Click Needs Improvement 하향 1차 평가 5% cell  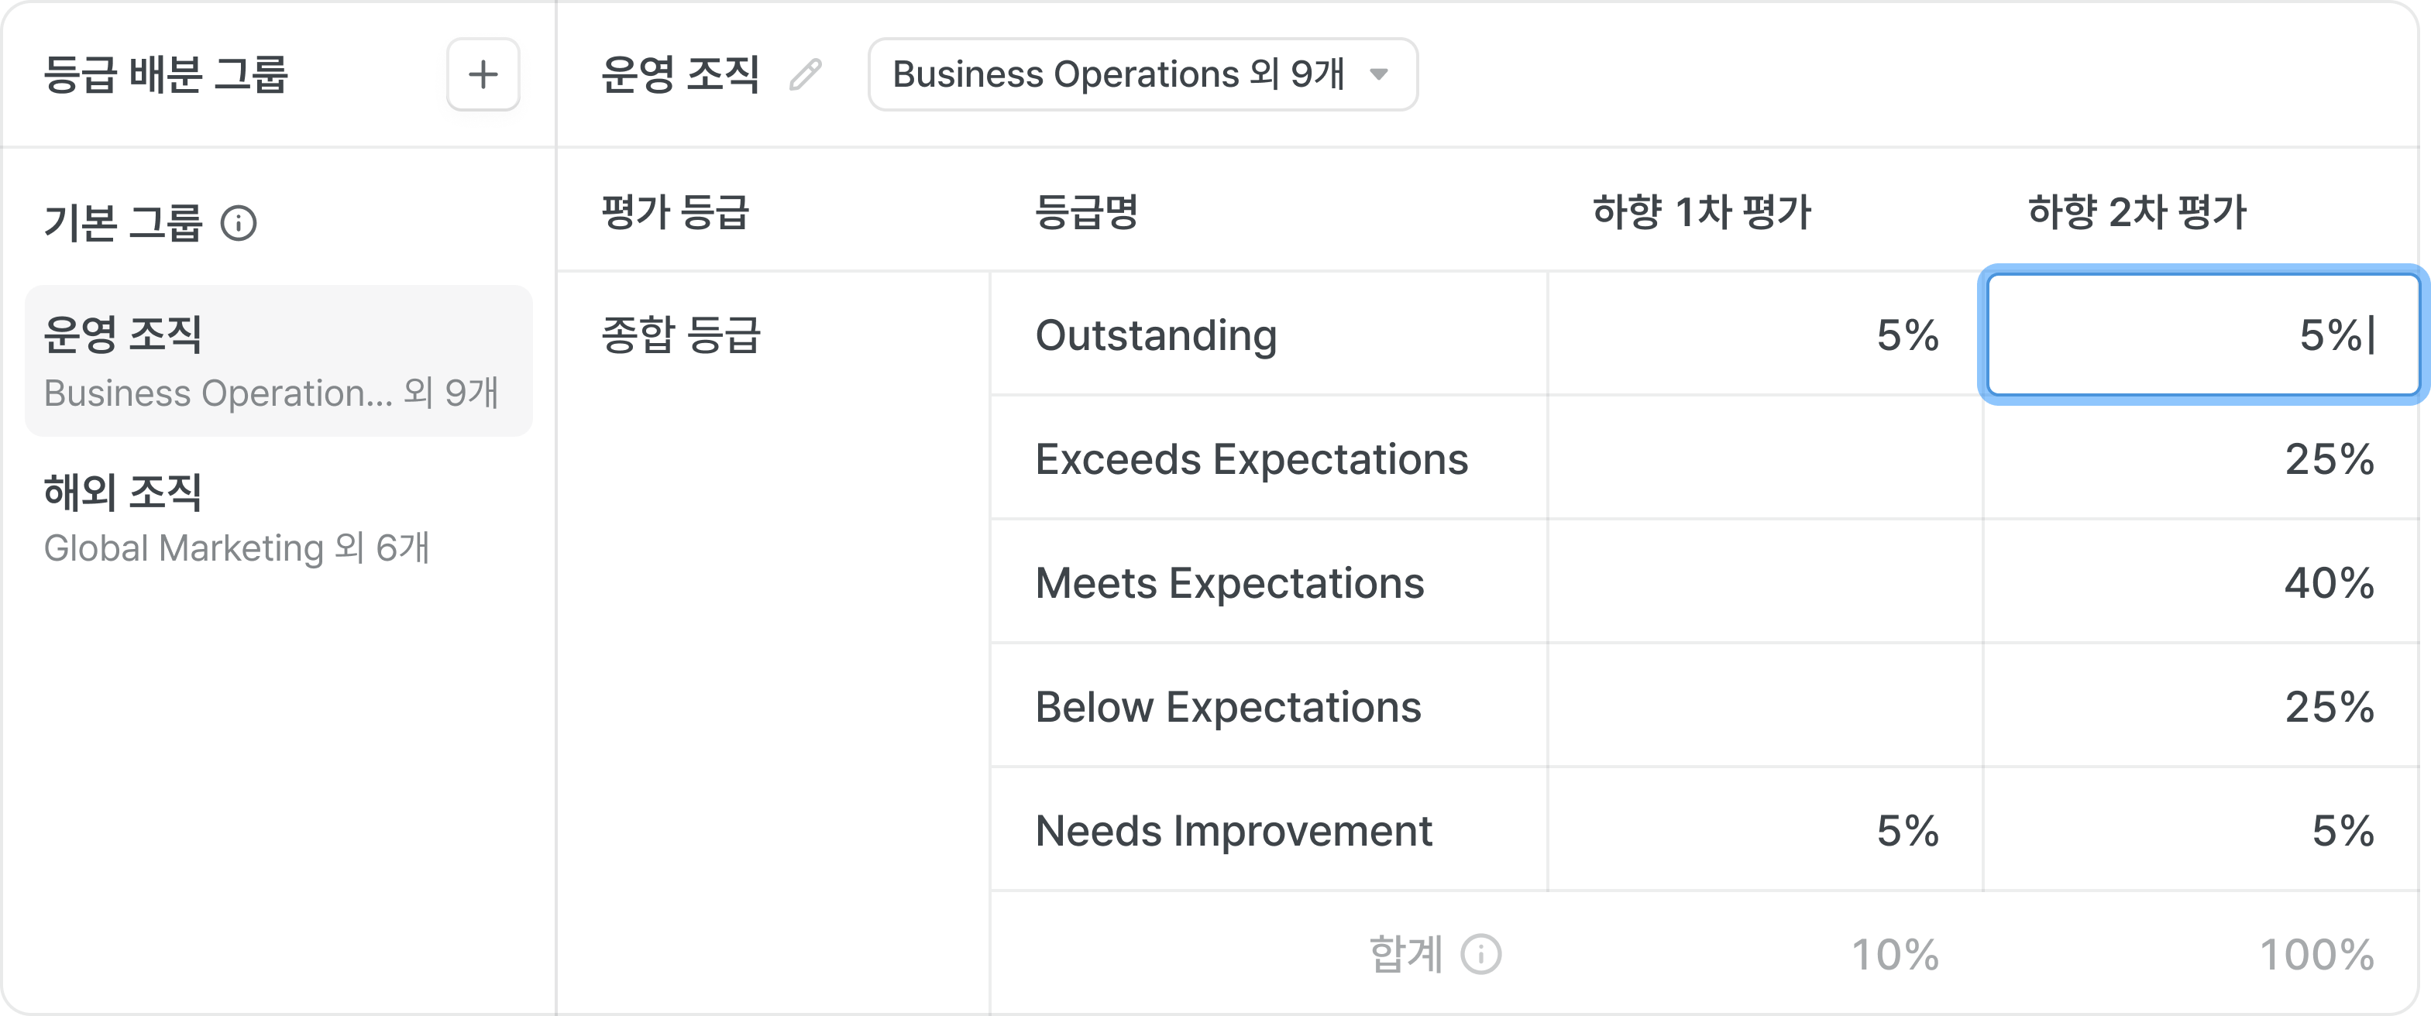(x=1765, y=830)
